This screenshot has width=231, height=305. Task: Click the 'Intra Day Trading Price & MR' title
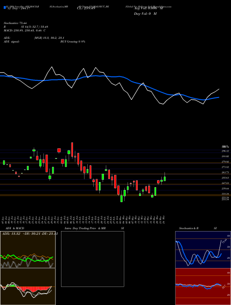click(85, 228)
